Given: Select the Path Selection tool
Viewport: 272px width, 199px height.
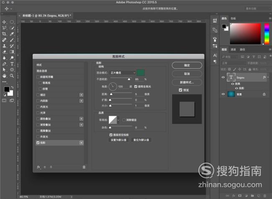Looking at the screenshot, I should [4, 70].
